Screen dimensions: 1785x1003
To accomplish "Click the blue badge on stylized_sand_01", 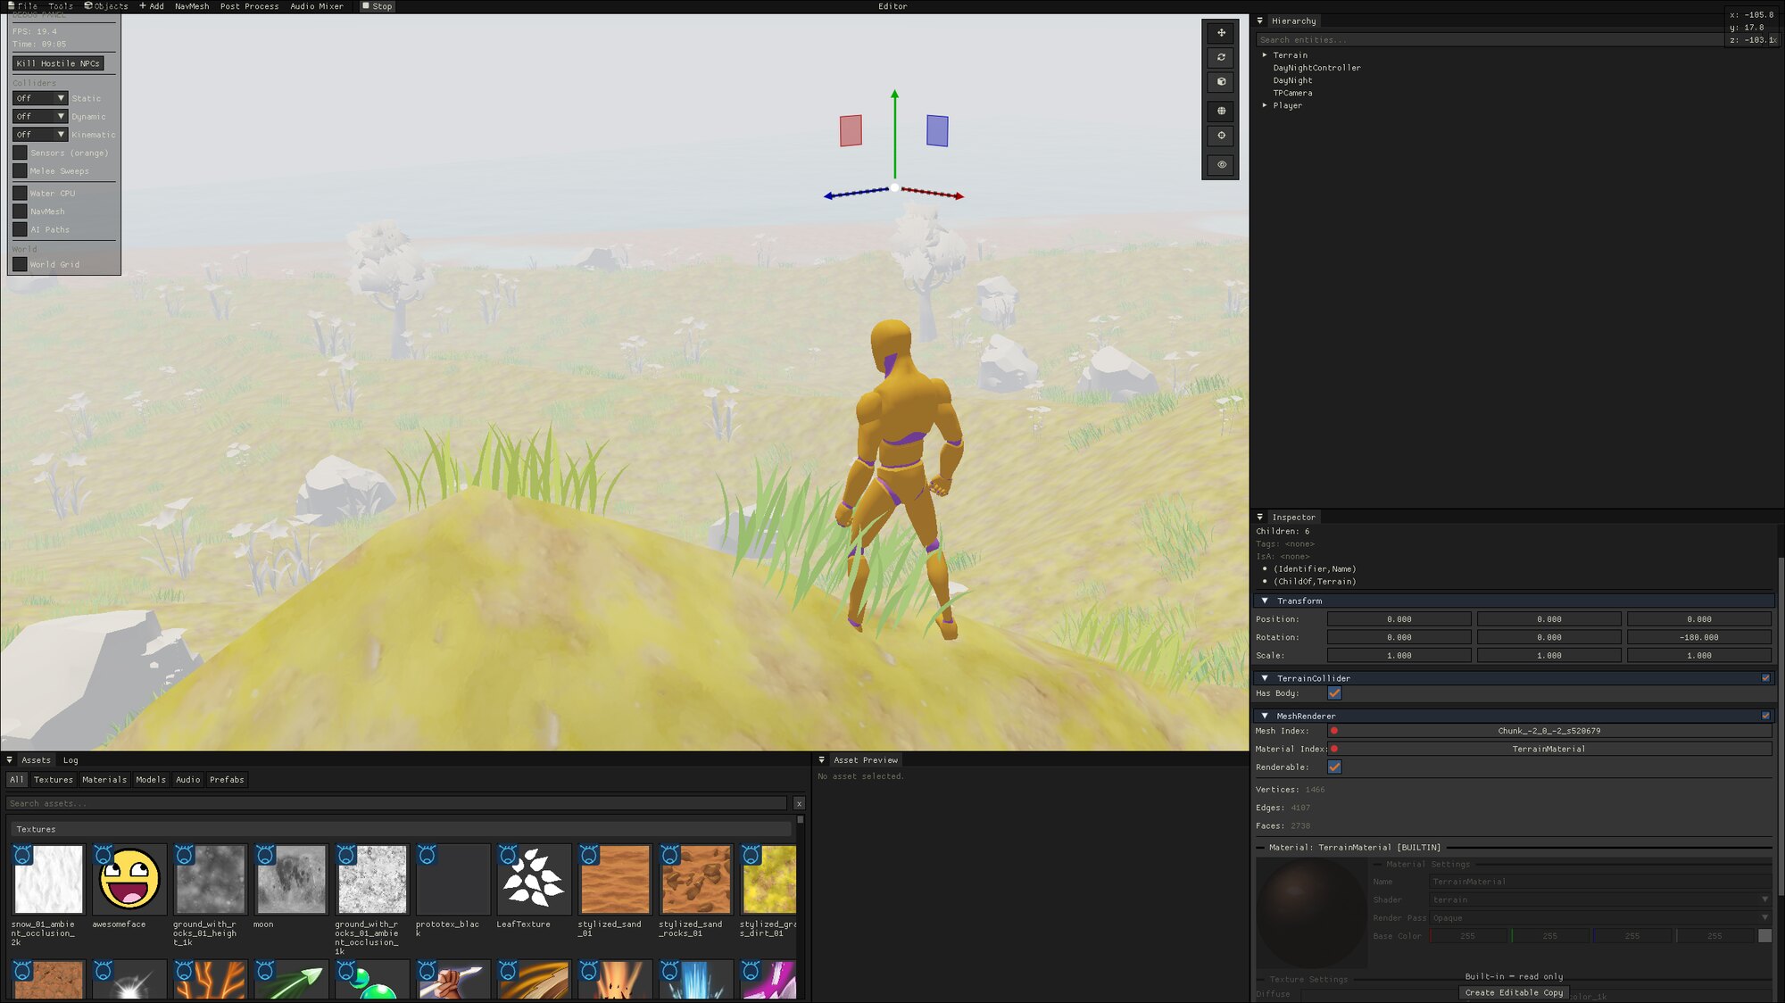I will pos(589,855).
